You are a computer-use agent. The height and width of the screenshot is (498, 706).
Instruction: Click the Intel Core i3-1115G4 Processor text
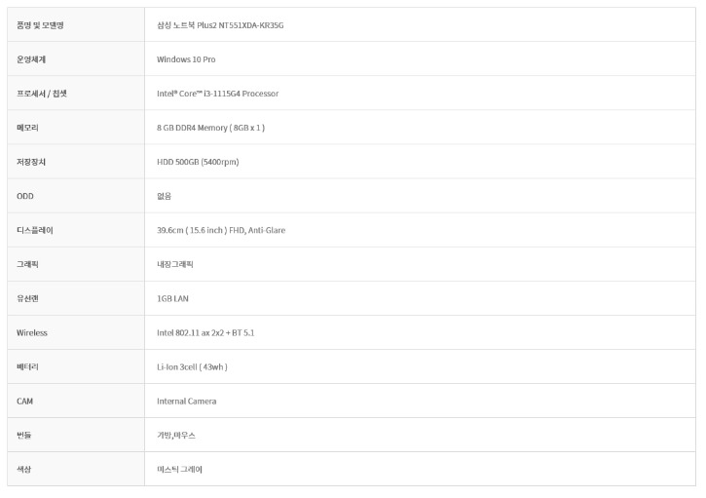tap(217, 94)
